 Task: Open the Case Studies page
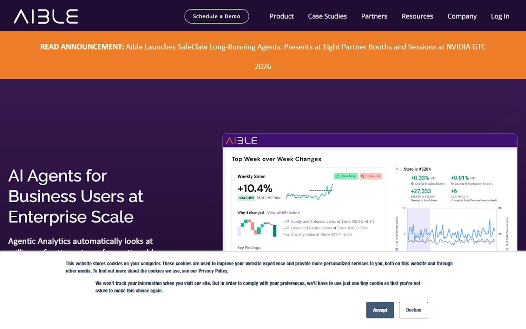pos(327,16)
